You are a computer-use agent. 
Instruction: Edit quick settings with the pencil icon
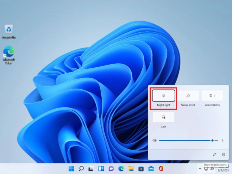click(214, 154)
